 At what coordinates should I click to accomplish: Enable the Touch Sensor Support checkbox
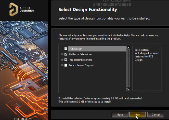click(x=66, y=65)
